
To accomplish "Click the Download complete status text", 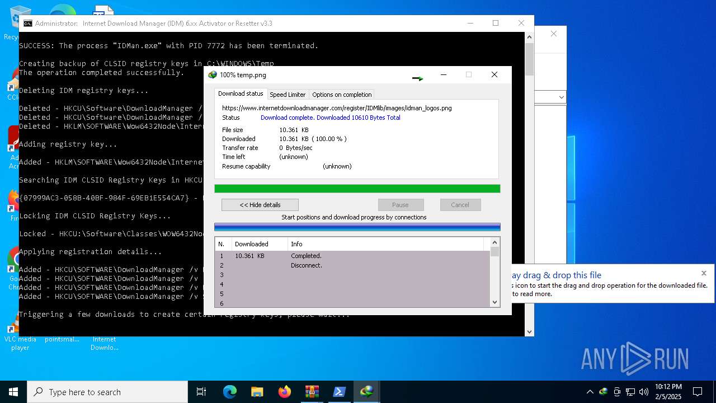I will [331, 118].
